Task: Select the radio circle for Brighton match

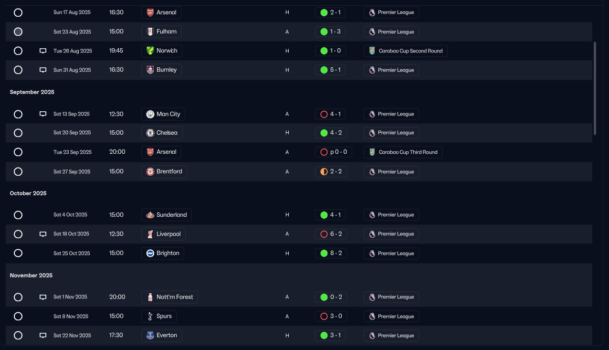Action: pos(18,253)
